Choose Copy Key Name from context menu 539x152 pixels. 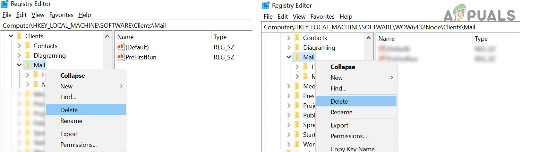click(x=352, y=149)
